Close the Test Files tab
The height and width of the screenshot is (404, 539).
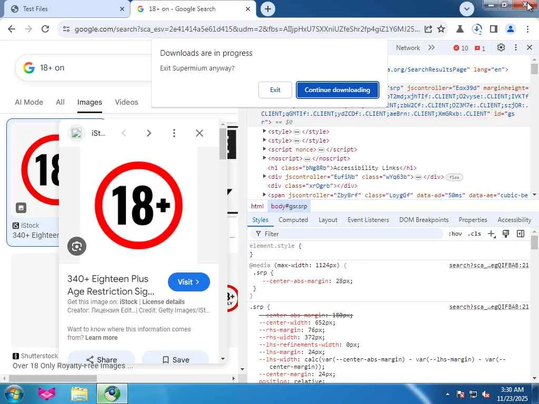tap(122, 9)
